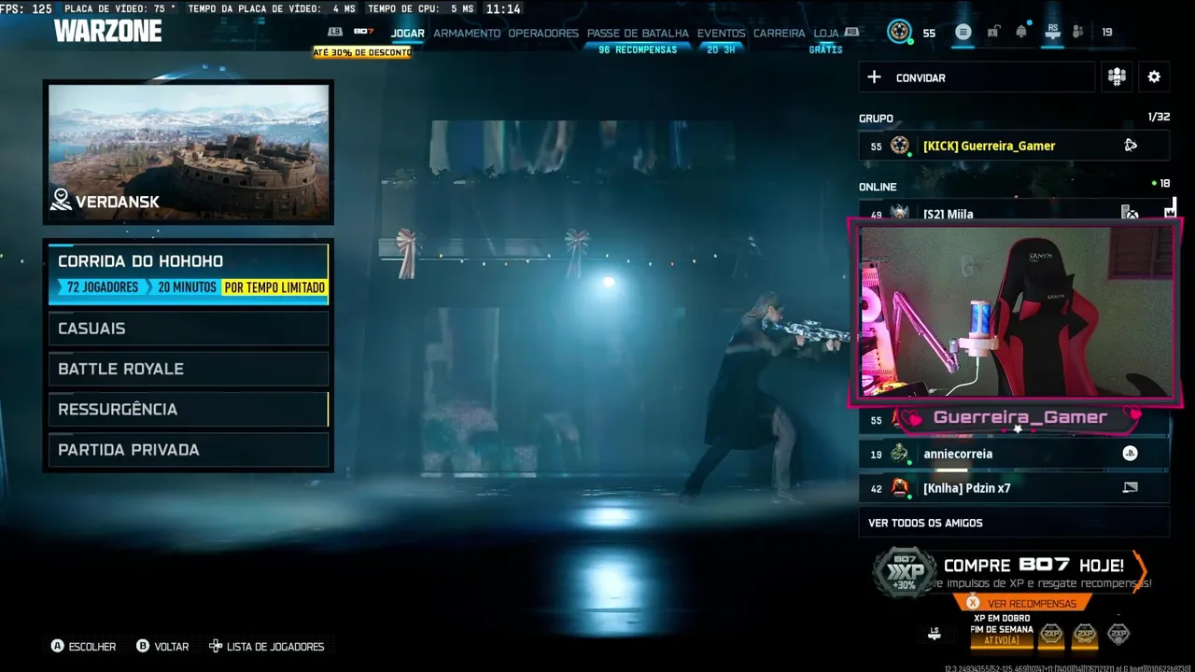Click the RB bumper icon in navigation

click(x=851, y=32)
